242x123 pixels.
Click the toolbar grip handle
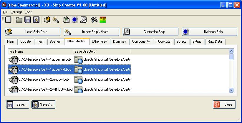3,20
